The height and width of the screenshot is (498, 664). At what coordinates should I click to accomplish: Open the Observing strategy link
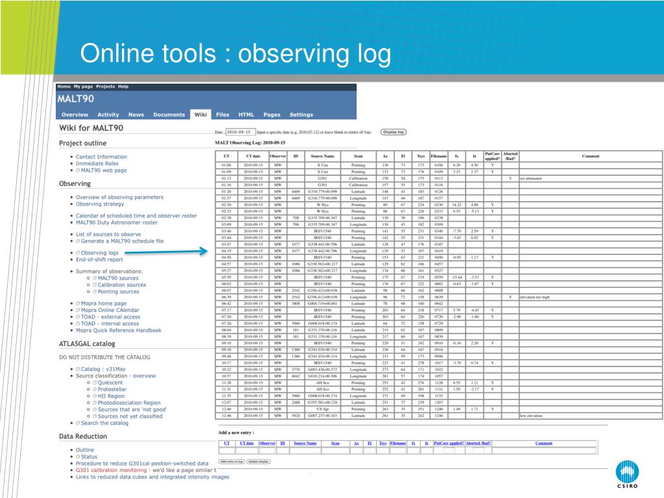100,204
